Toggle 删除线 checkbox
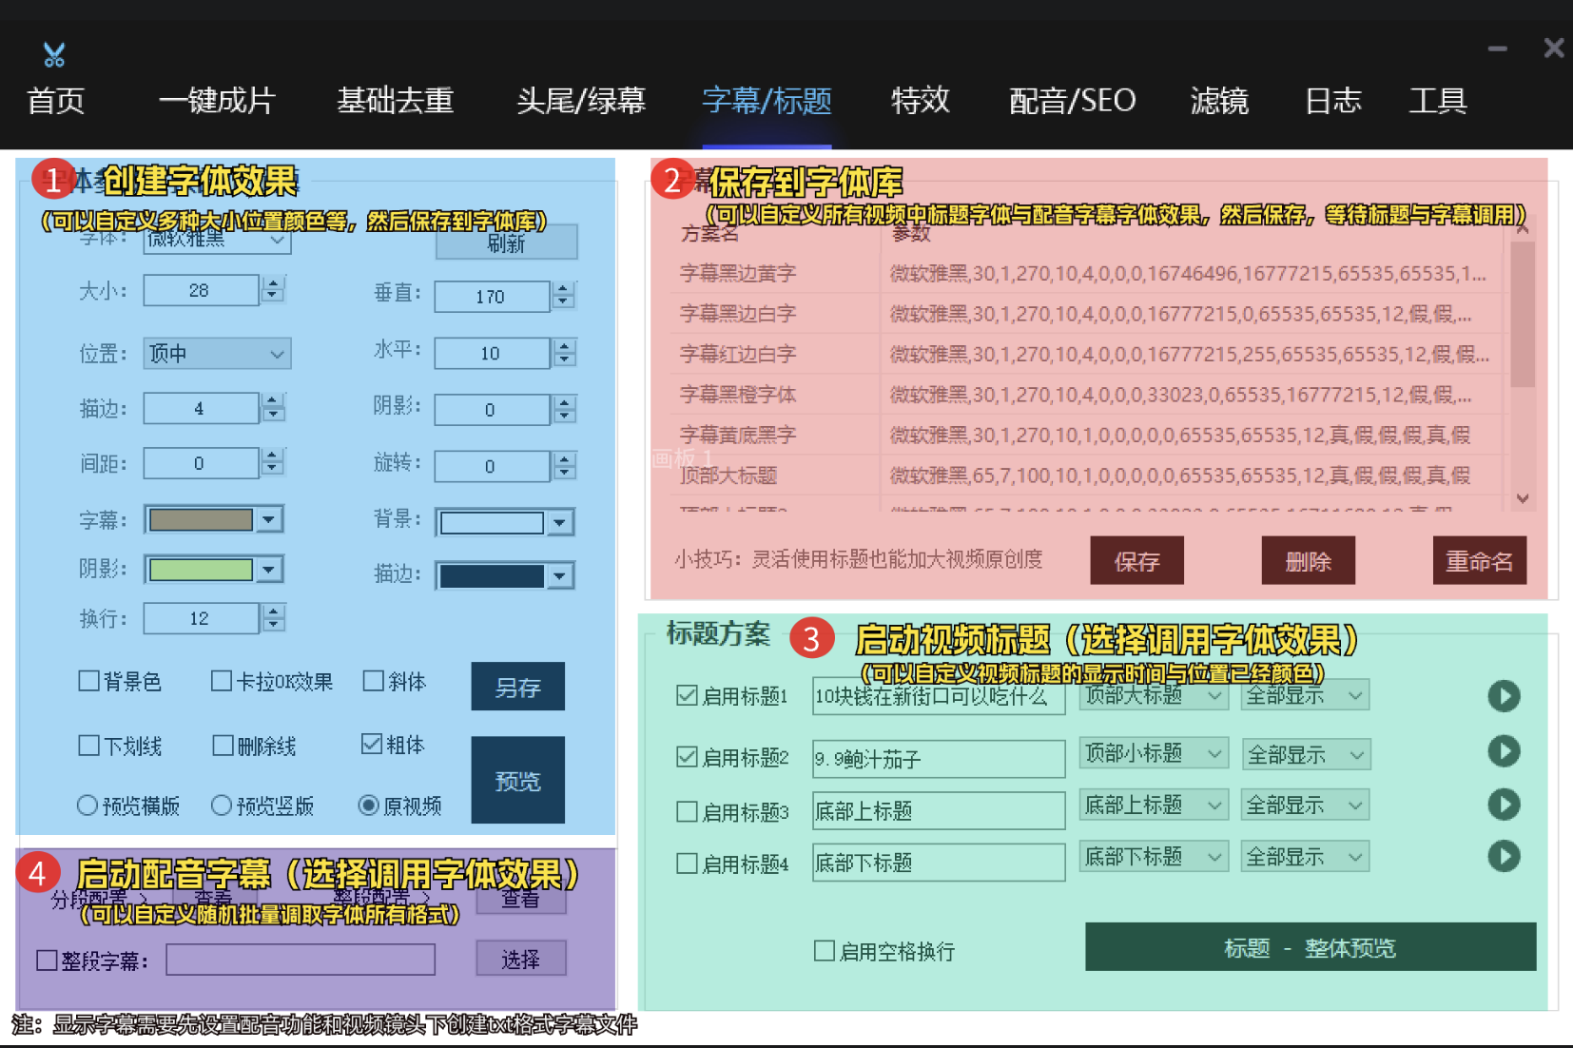Screen dimensions: 1573x1048 [x=223, y=746]
